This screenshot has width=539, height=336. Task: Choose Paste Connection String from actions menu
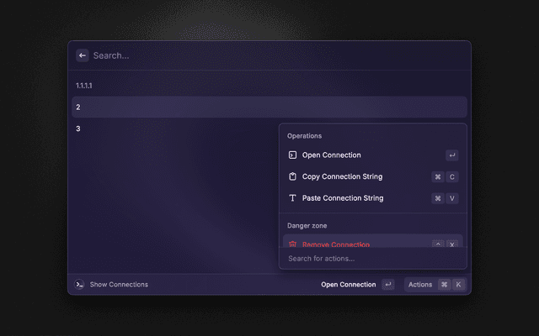tap(342, 199)
